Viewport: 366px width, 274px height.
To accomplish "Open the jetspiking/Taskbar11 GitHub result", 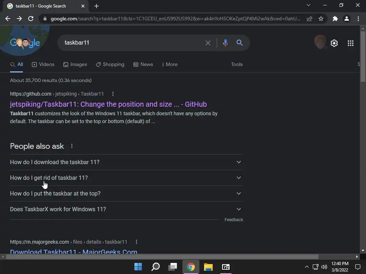I will pos(108,104).
